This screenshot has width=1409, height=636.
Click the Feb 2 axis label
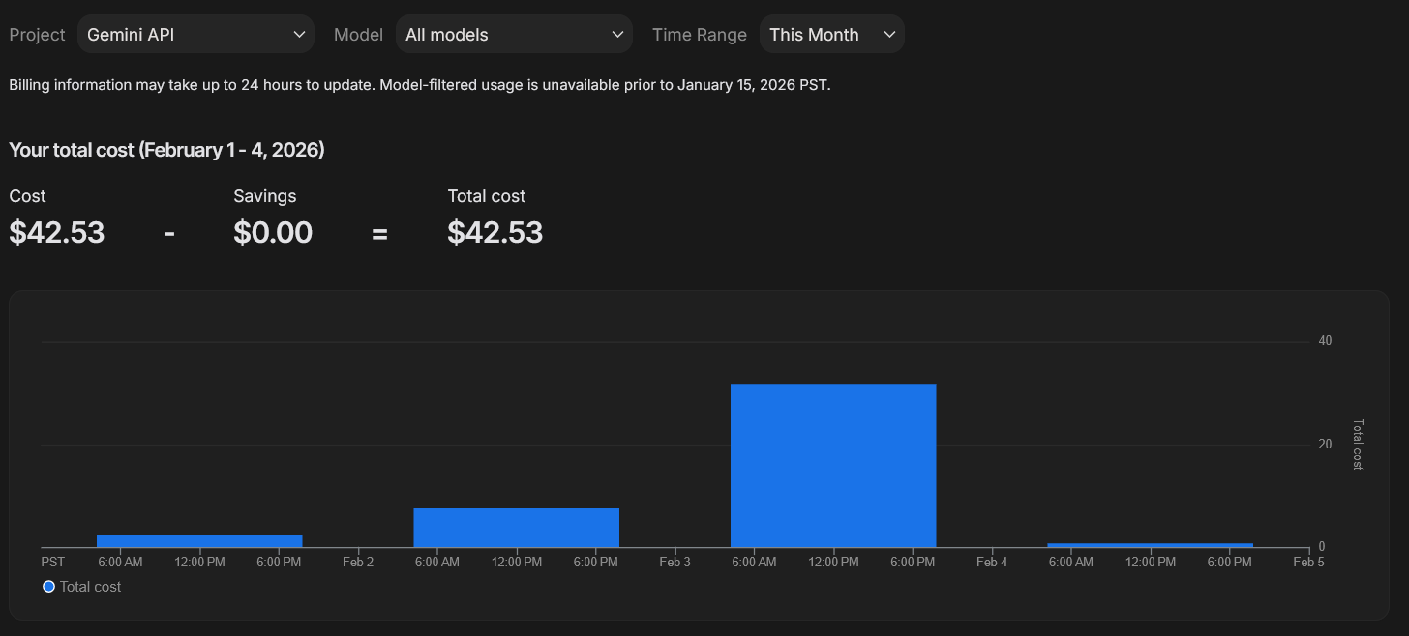coord(358,562)
